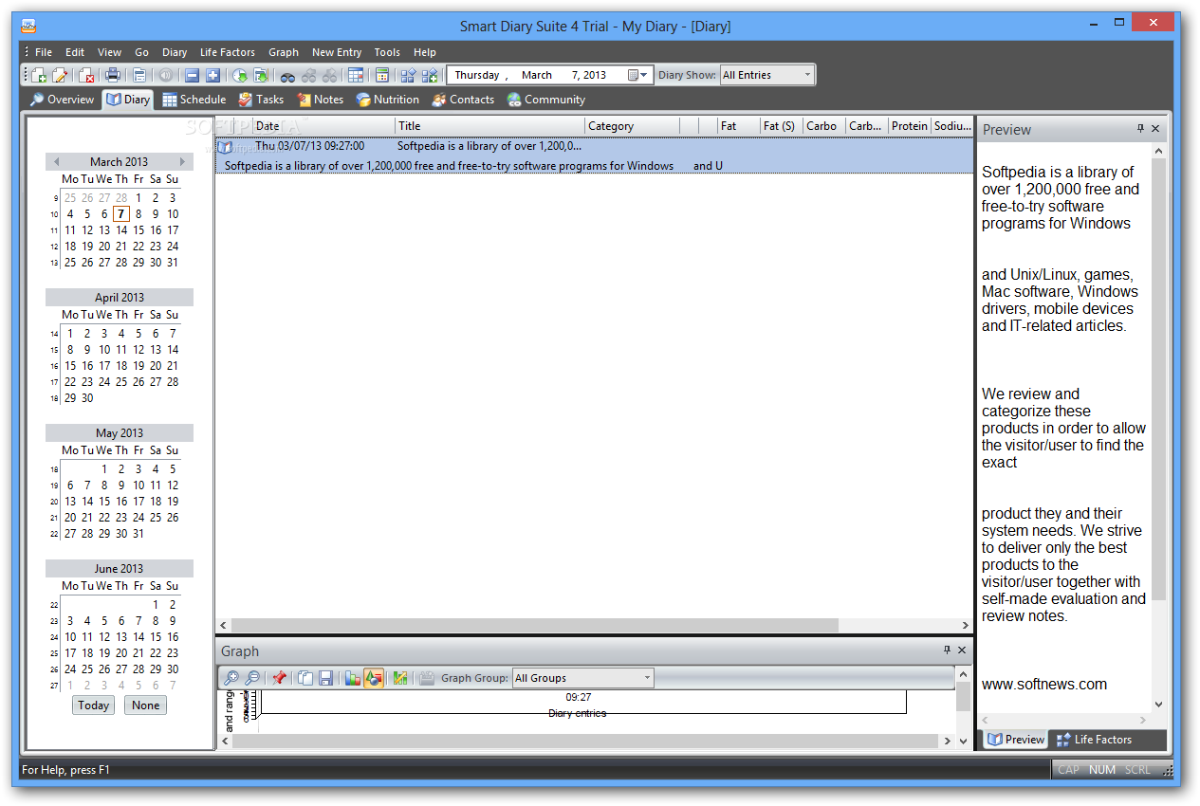The image size is (1200, 806).
Task: Zoom out on the graph
Action: (252, 678)
